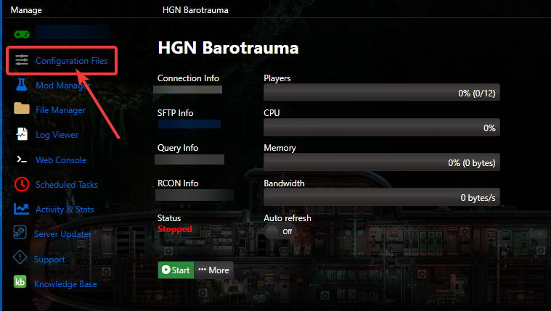Click the Players usage bar
The width and height of the screenshot is (551, 311).
(382, 93)
